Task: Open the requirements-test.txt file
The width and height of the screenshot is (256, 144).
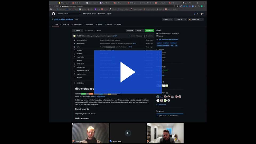Action: click(x=83, y=71)
